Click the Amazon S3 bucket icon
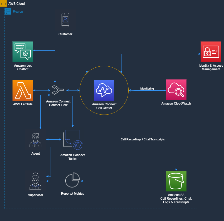Screen dimensions: 224x221 (176, 181)
